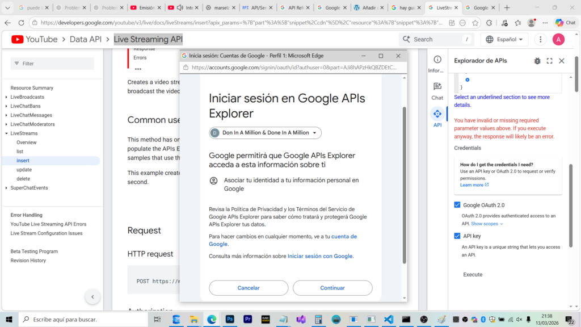This screenshot has width=581, height=327.
Task: Expand Show scopes under Google OAuth 2.0
Action: pos(487,224)
